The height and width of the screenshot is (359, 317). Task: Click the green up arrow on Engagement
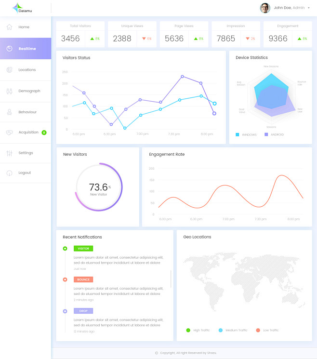point(299,39)
